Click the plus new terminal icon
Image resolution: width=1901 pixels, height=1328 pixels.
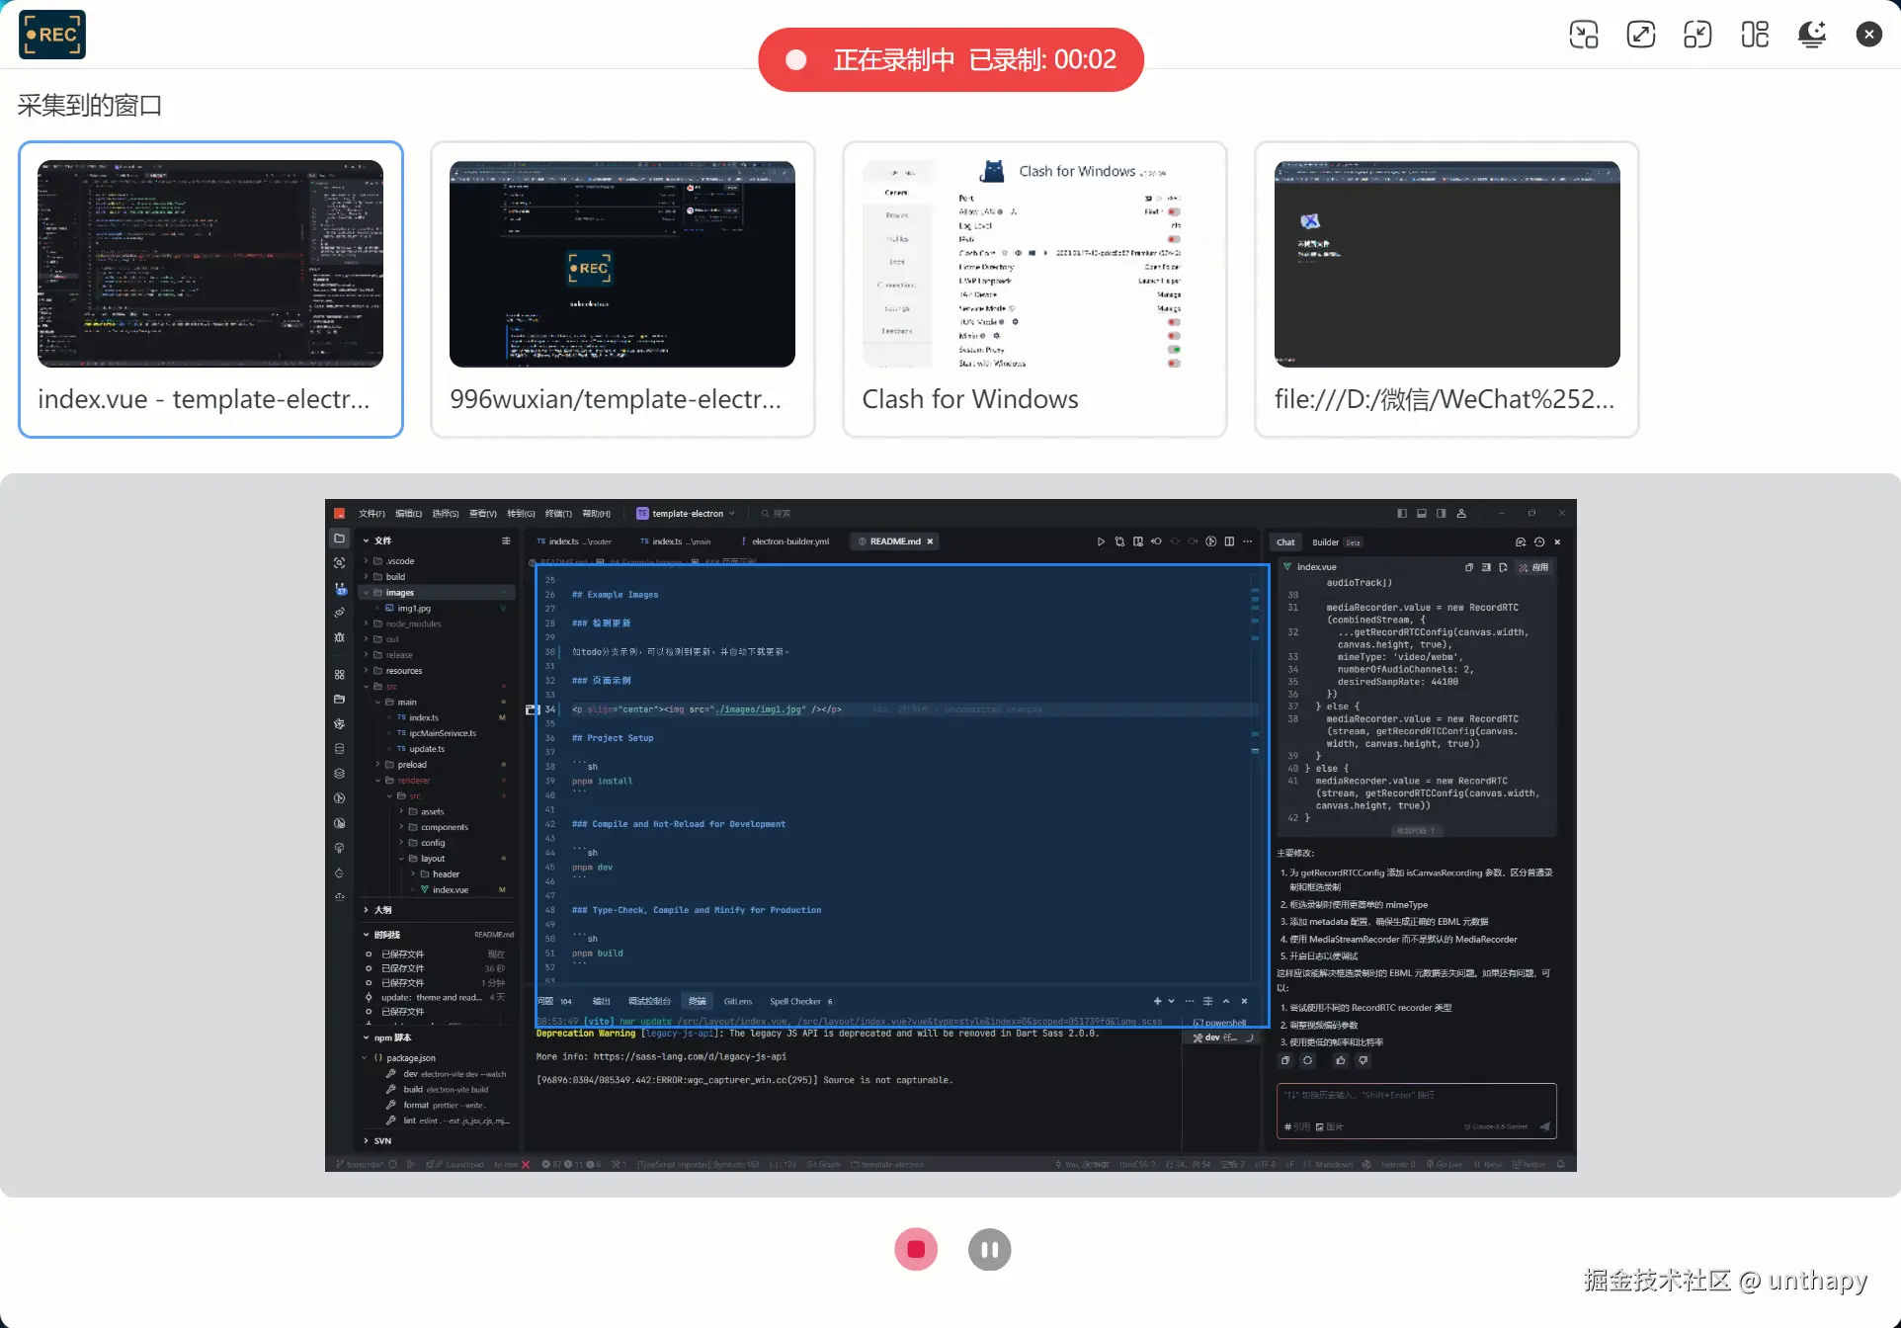(x=1157, y=1002)
